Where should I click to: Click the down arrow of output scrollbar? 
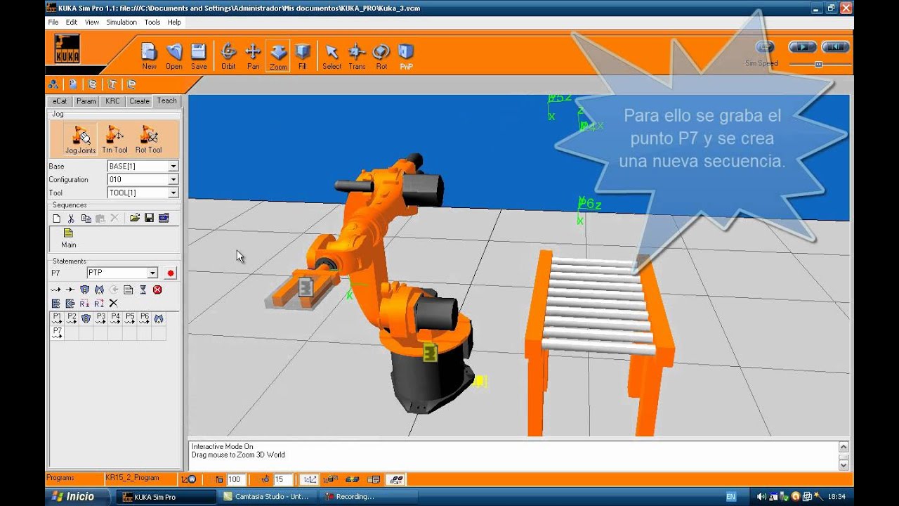tap(844, 465)
